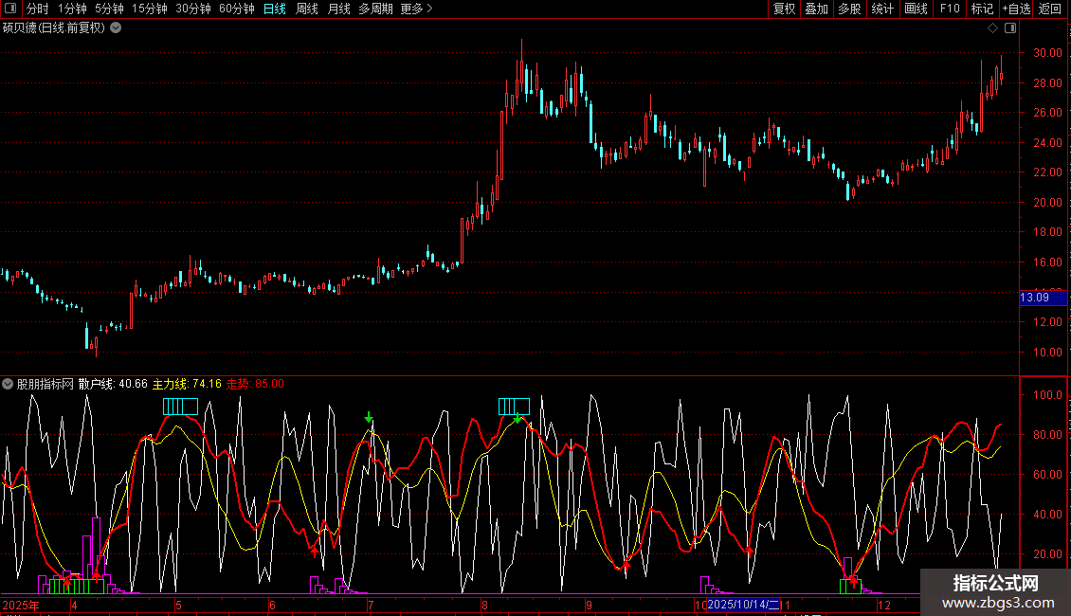Screen dimensions: 1071x616
Task: Click the window split icon beside the diamond icon
Action: click(x=1010, y=28)
